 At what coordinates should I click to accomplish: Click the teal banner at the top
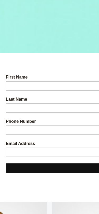(x=50, y=26)
